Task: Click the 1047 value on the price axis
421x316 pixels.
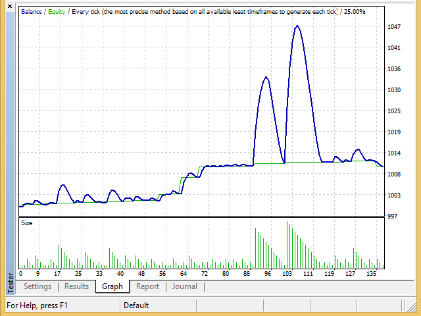Action: [394, 27]
